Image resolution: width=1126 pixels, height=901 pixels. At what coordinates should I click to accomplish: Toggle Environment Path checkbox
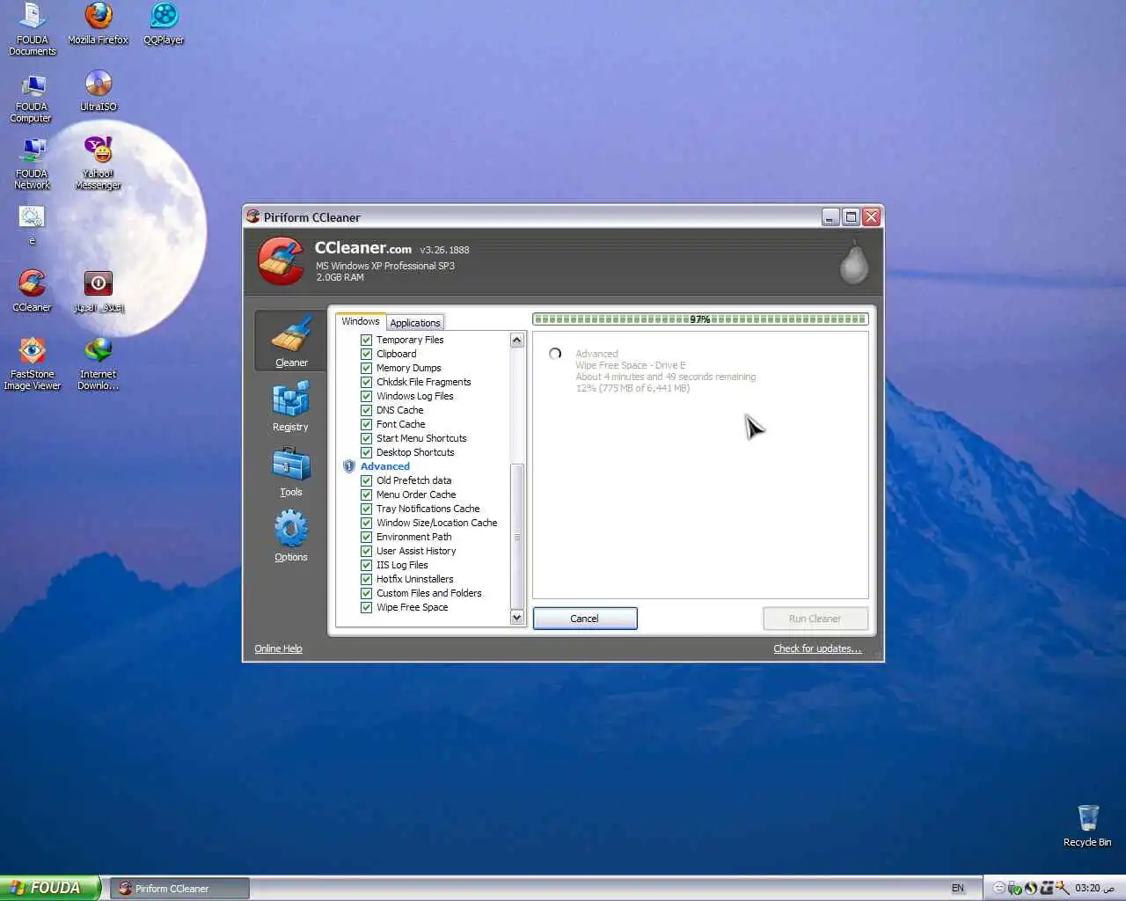[x=366, y=537]
